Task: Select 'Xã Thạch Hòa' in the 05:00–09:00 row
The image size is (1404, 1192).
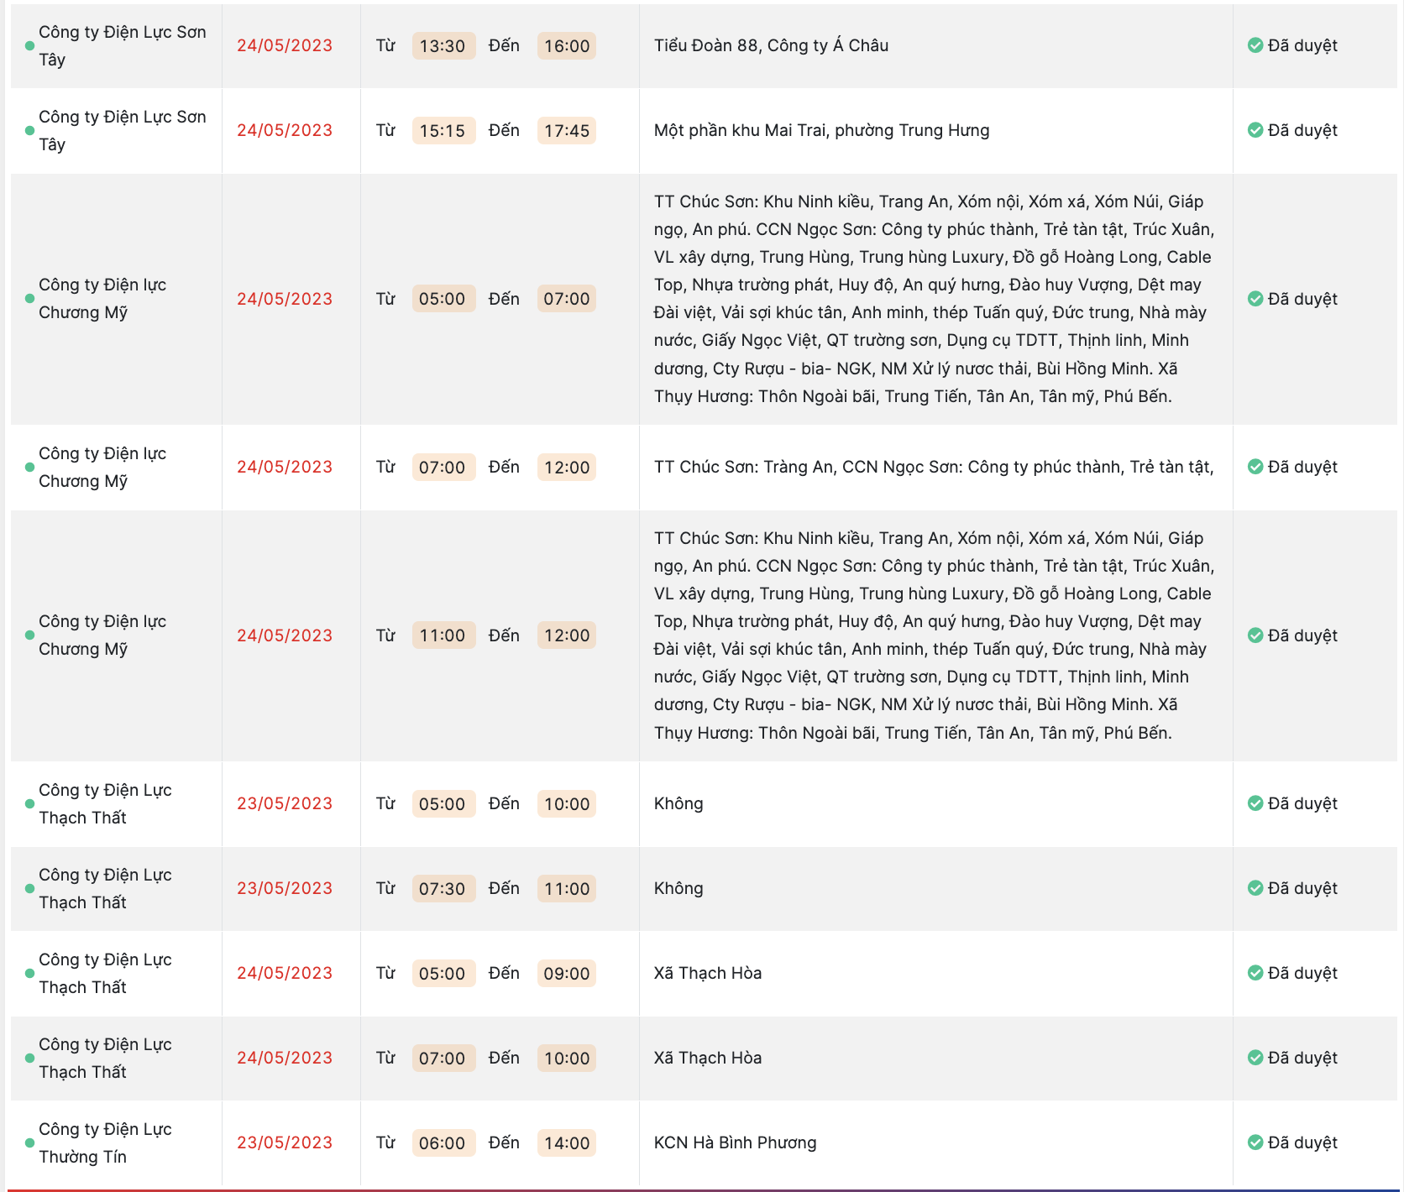Action: tap(708, 973)
